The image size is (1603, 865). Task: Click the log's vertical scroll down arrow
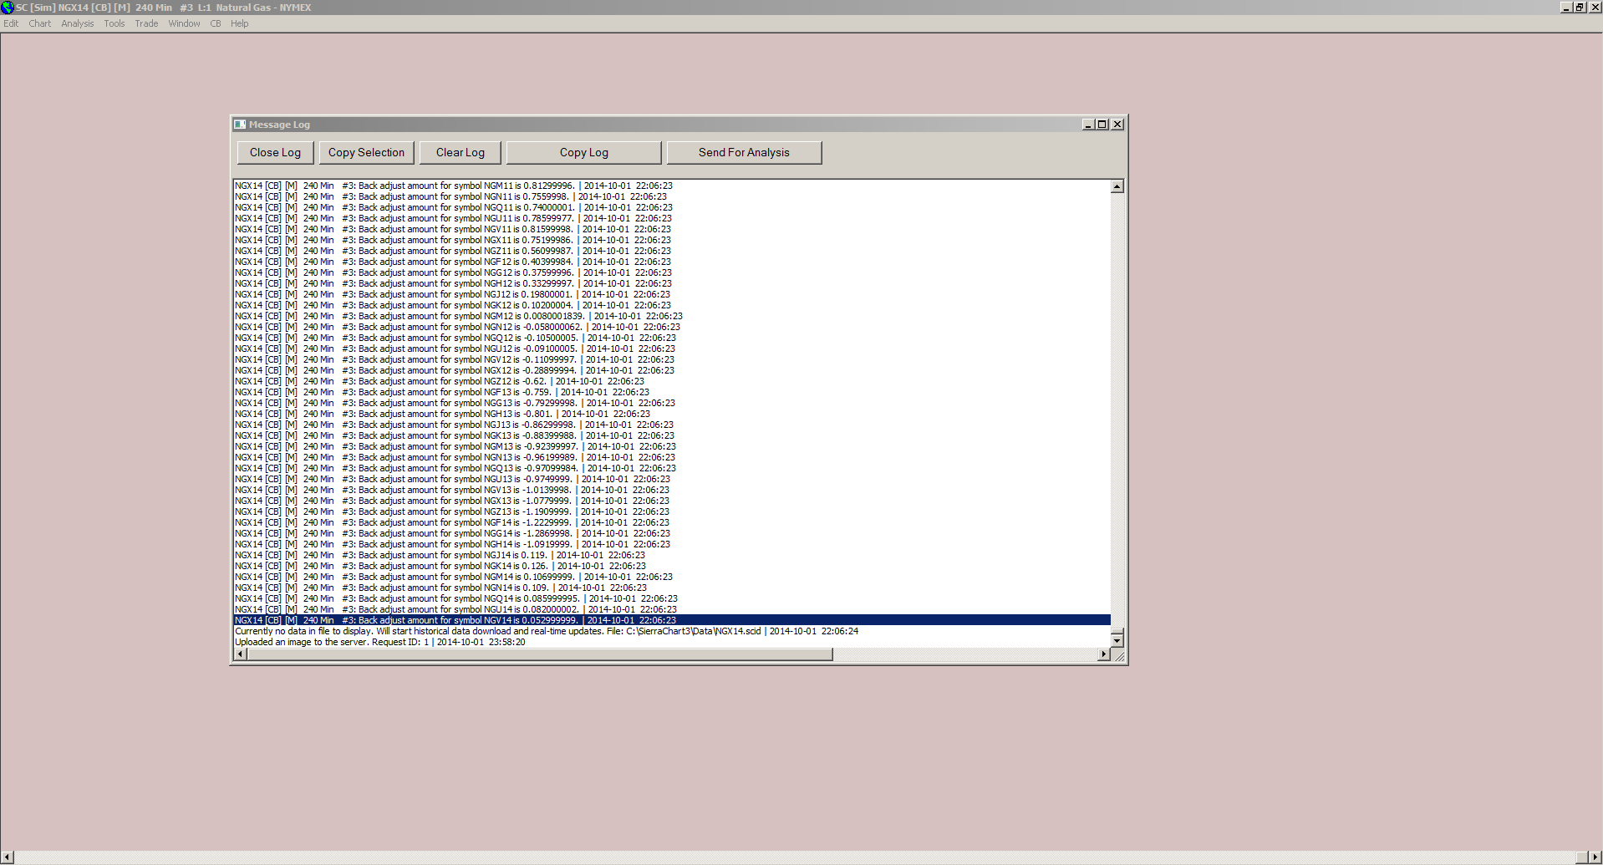(x=1117, y=641)
